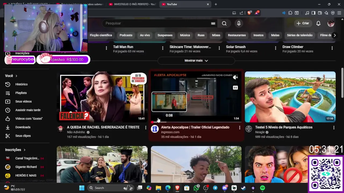Open the account avatar menu
344x193 pixels.
click(331, 23)
